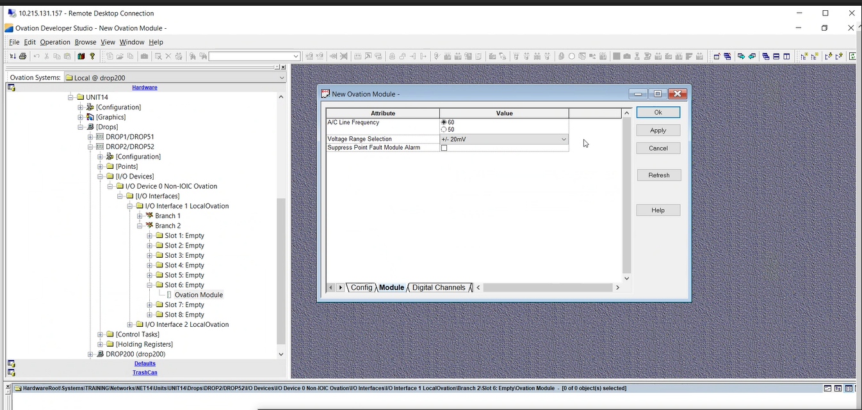
Task: Click the colored books icon in toolbar
Action: point(81,56)
